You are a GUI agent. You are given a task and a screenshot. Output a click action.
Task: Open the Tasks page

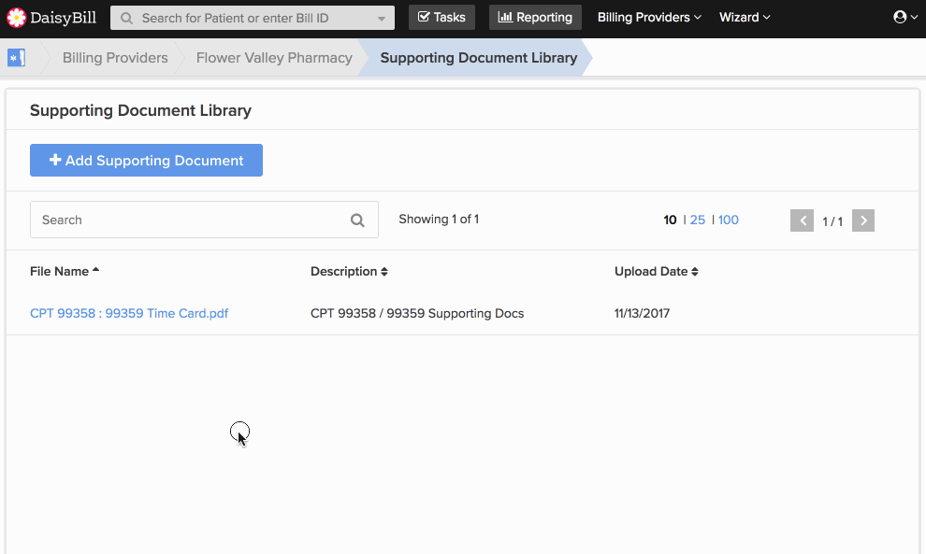pos(441,17)
